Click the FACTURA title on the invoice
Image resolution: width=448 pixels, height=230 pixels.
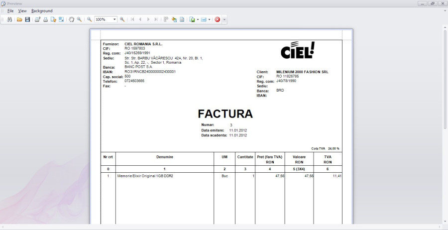(225, 114)
